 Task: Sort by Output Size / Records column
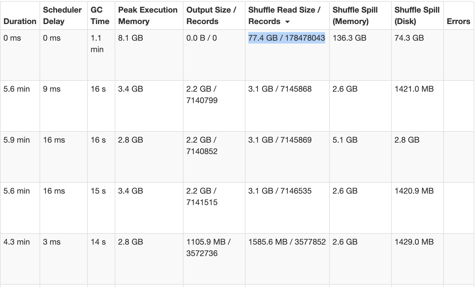click(x=211, y=15)
